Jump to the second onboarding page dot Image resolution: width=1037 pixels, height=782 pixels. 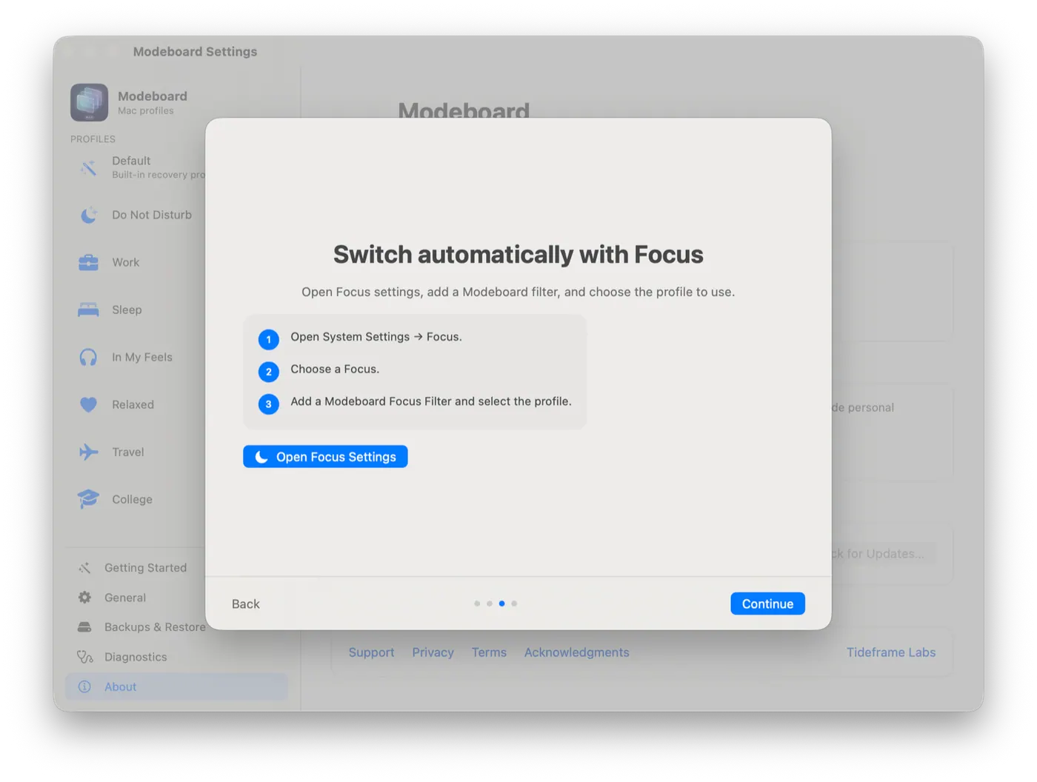(490, 604)
